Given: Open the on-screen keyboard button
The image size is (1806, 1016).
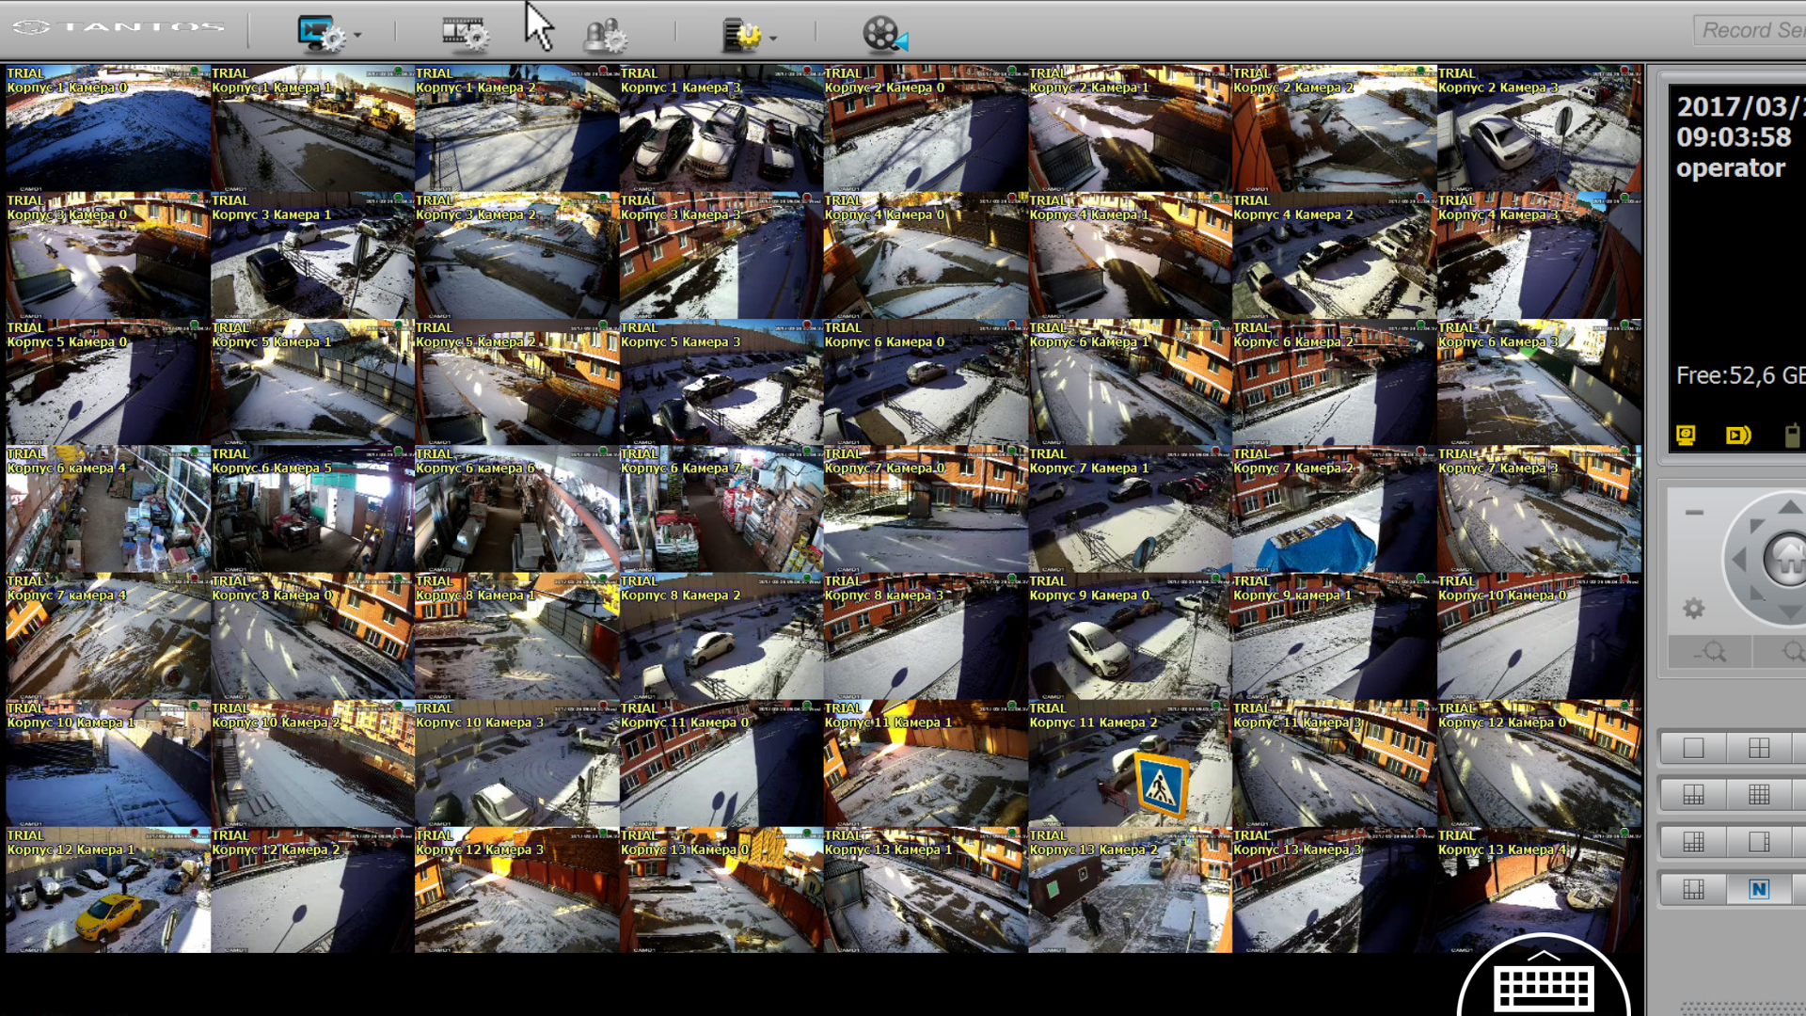Looking at the screenshot, I should [x=1543, y=988].
